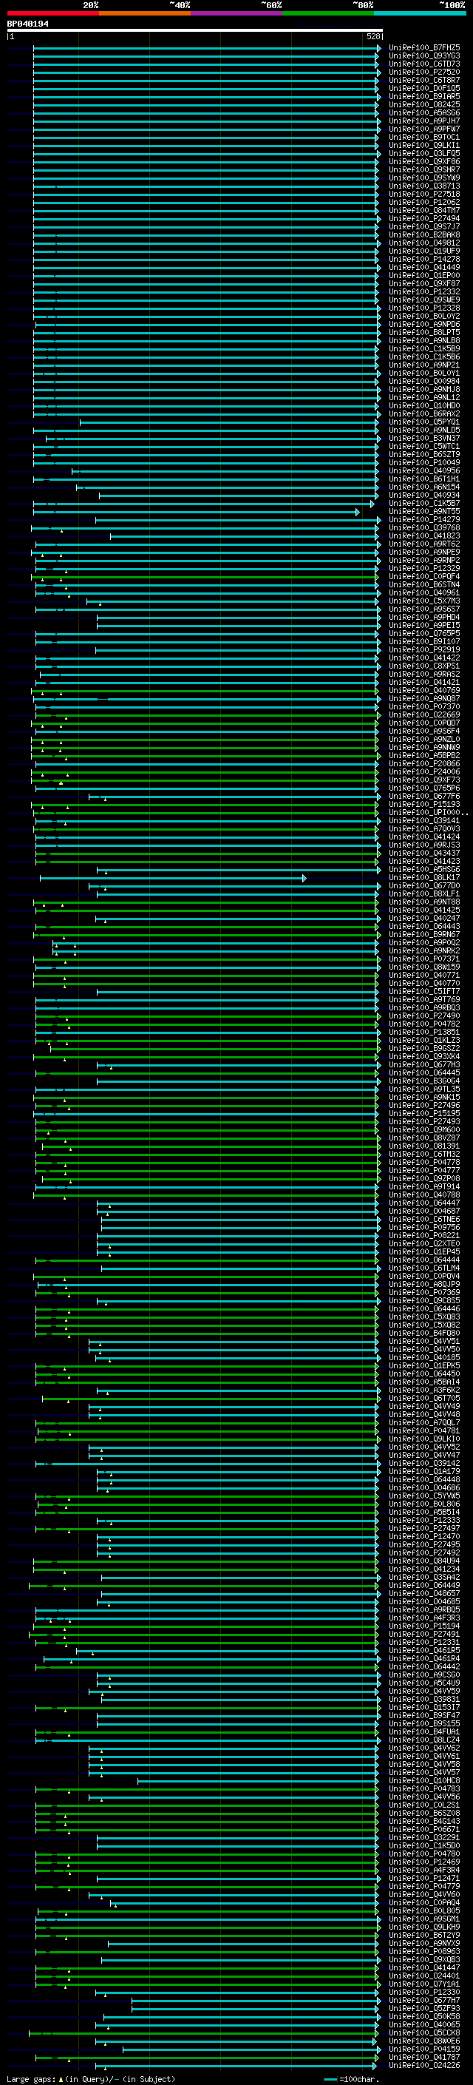This screenshot has width=473, height=2085.
Task: Select the UniRef100_P13851 label
Action: tap(424, 1033)
